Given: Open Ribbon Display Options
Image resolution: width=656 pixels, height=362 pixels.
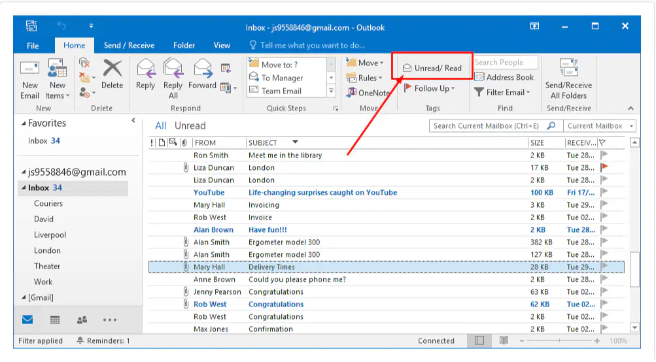Looking at the screenshot, I should pos(534,26).
